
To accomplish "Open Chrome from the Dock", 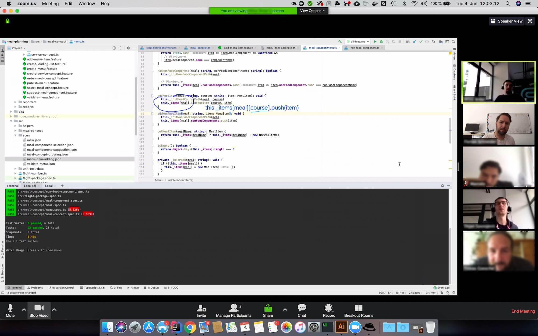I will click(x=190, y=327).
